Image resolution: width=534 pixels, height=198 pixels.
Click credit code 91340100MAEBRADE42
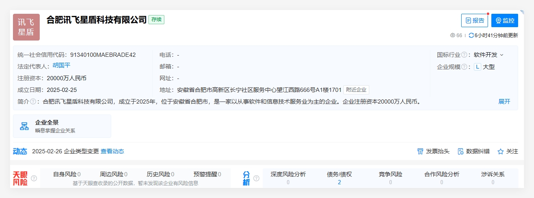click(103, 55)
